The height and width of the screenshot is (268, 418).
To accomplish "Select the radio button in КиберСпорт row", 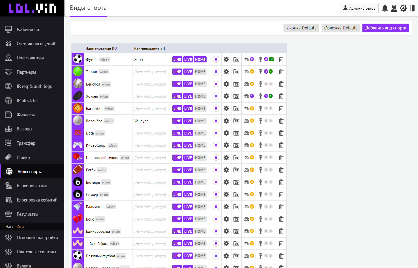I will [216, 145].
